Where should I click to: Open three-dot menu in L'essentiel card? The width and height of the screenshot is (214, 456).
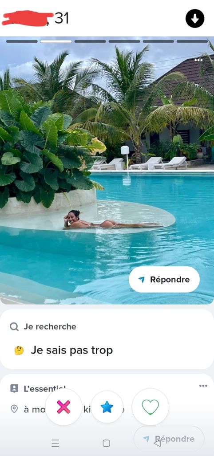[203, 386]
